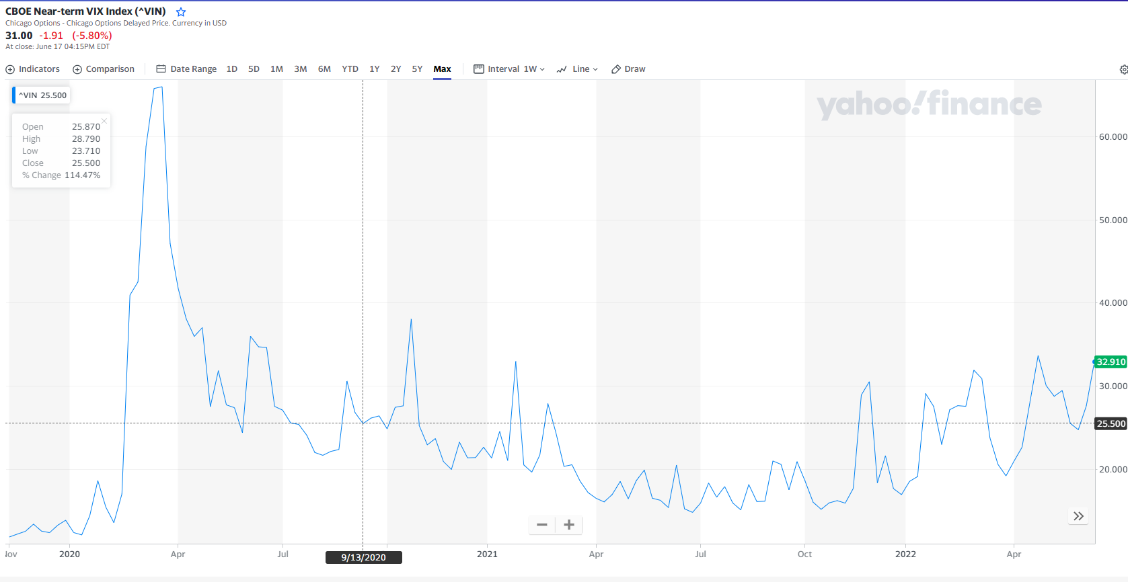Select the 6M range tab
This screenshot has height=582, width=1128.
pyautogui.click(x=324, y=69)
